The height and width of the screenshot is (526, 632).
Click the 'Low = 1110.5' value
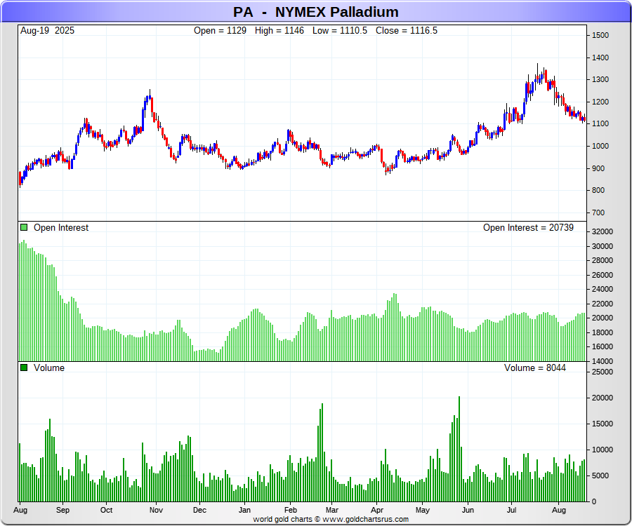coord(339,31)
